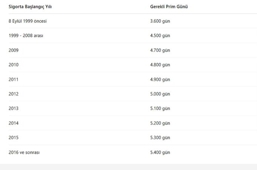Select the 2014 row label

(14, 123)
